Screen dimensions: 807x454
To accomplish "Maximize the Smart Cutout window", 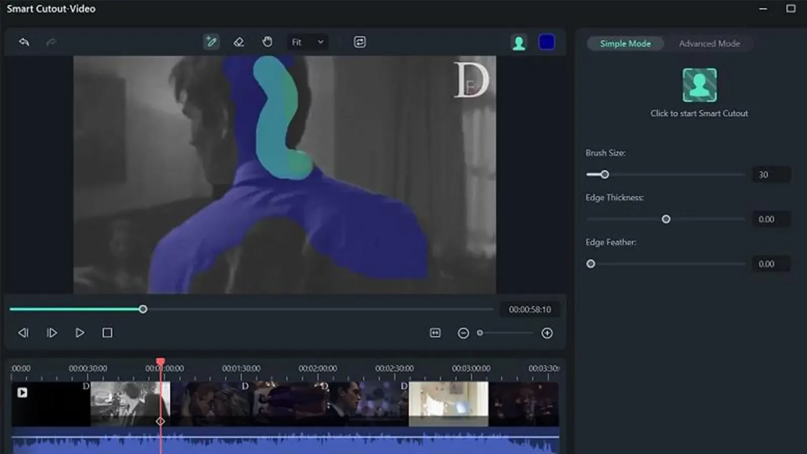I will pos(791,9).
